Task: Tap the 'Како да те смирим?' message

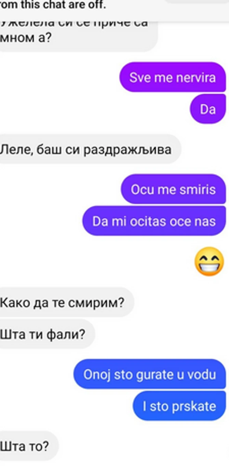Action: tap(66, 302)
